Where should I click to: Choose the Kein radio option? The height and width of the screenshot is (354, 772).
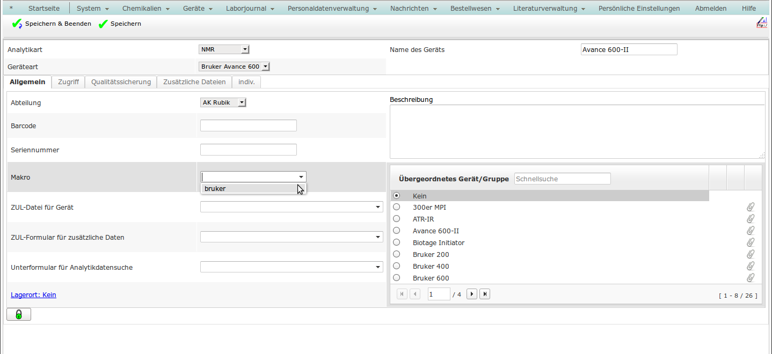(x=397, y=196)
